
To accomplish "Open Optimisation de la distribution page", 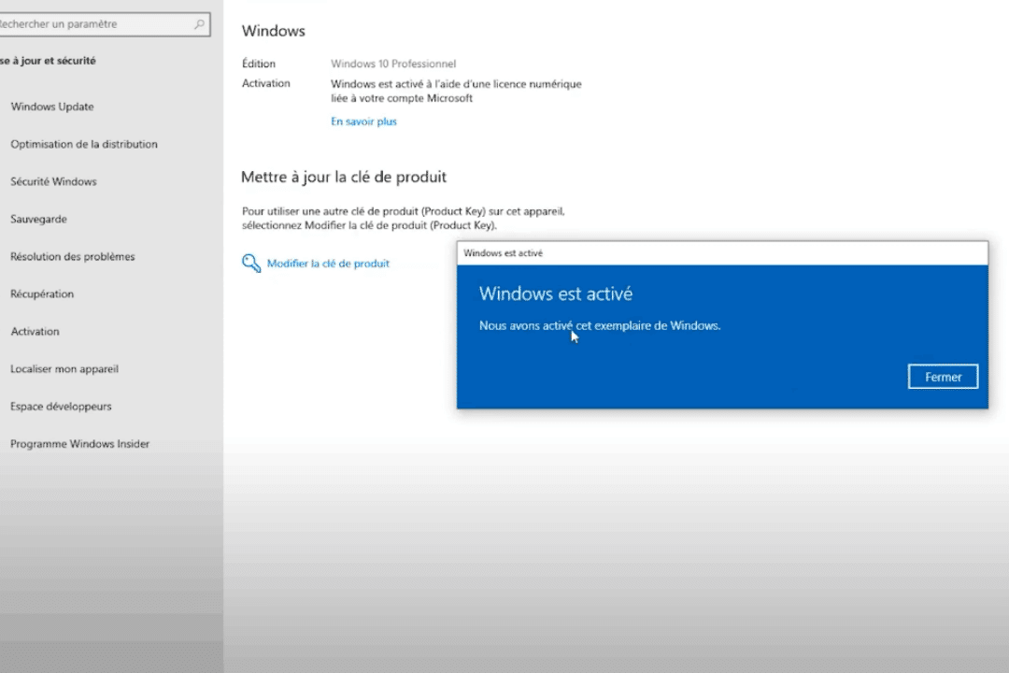I will pos(84,144).
